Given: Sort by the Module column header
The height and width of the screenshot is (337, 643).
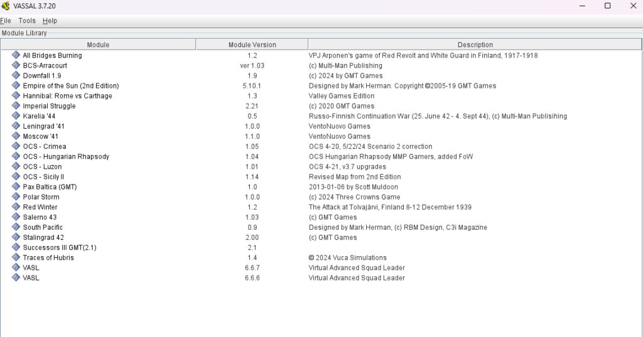Looking at the screenshot, I should [x=98, y=45].
